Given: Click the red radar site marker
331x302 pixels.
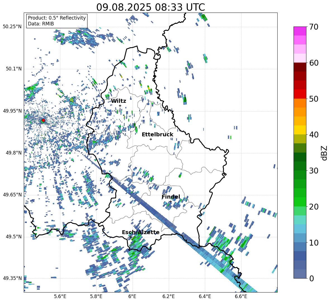Looking at the screenshot, I should coord(43,120).
